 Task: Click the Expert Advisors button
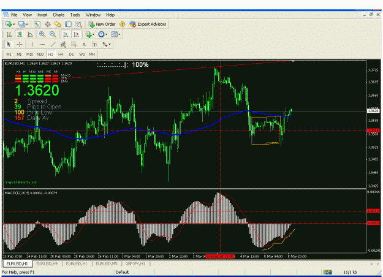[x=148, y=24]
